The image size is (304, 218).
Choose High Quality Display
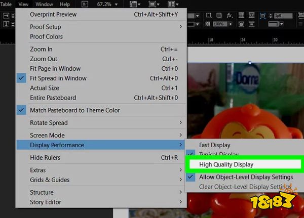[x=245, y=164]
